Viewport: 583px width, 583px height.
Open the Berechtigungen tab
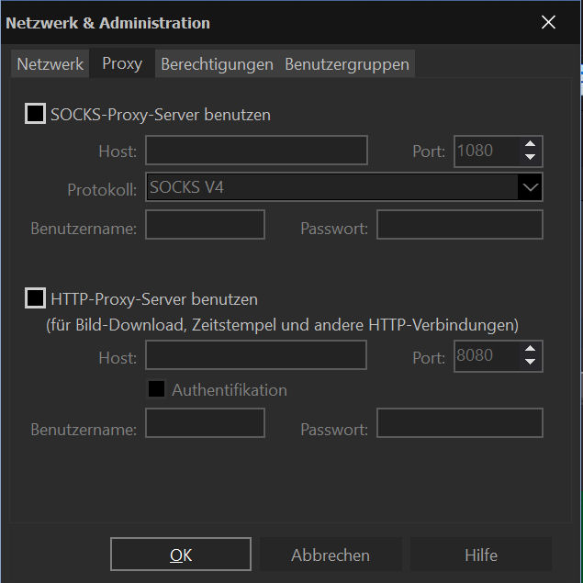217,64
